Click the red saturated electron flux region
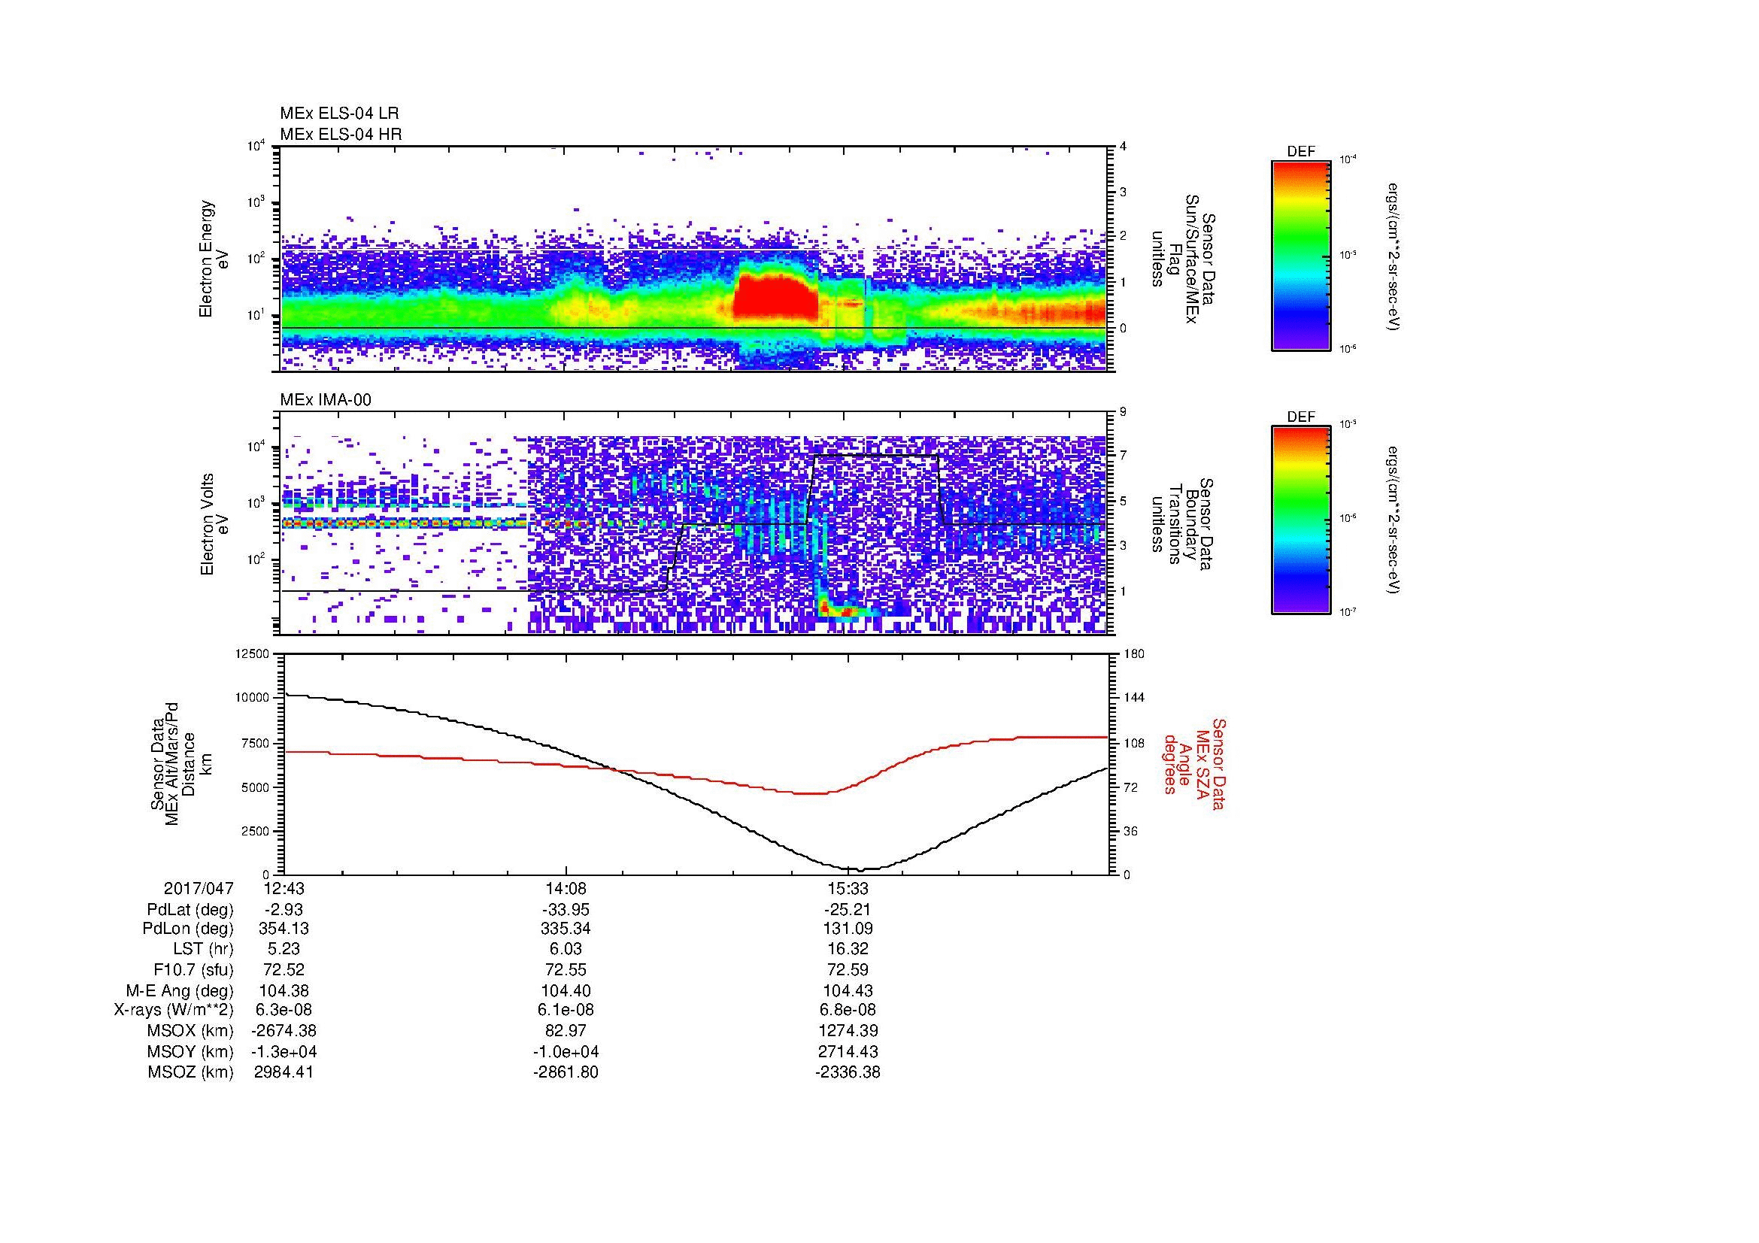This screenshot has height=1243, width=1759. [775, 297]
